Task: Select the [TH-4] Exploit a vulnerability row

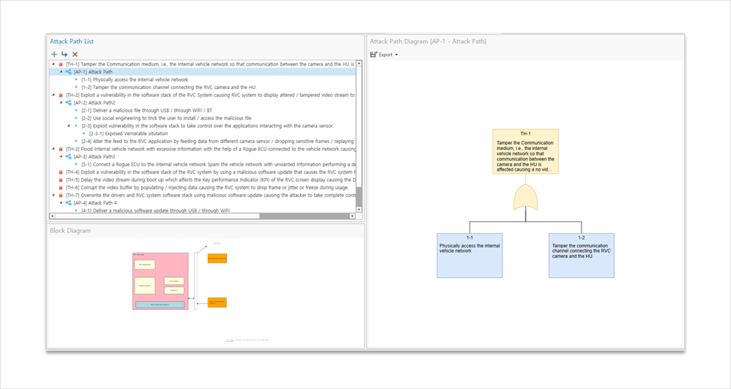Action: [211, 172]
